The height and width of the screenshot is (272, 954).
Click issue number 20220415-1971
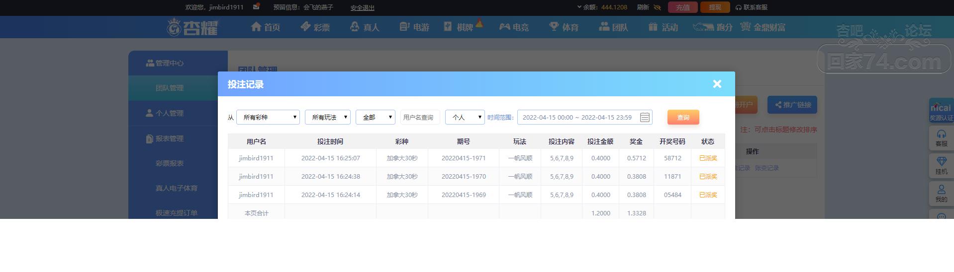tap(464, 158)
